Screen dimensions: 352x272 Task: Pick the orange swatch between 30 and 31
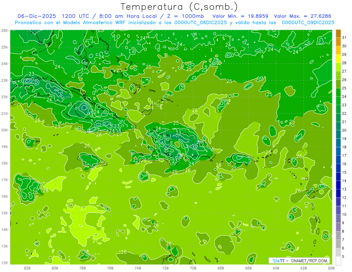(338, 42)
